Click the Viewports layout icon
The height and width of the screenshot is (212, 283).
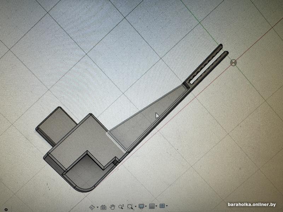pos(162,206)
